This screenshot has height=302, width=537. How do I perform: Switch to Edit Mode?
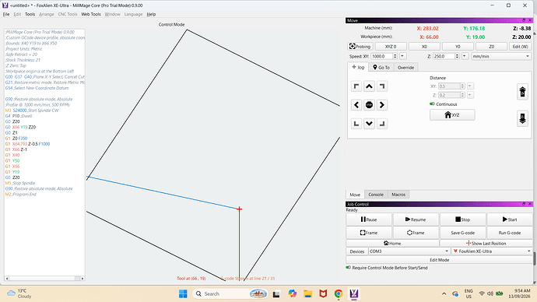pos(440,260)
